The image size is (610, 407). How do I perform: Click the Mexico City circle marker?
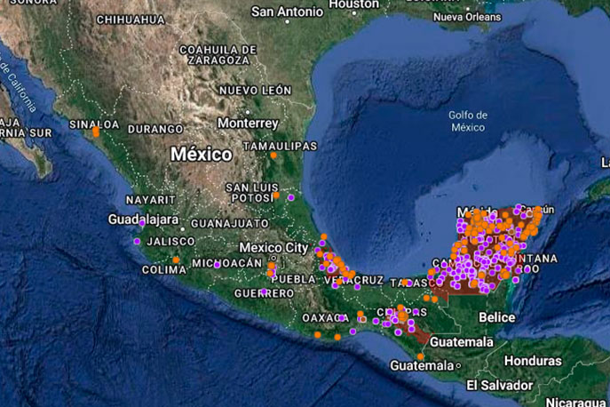pyautogui.click(x=273, y=258)
